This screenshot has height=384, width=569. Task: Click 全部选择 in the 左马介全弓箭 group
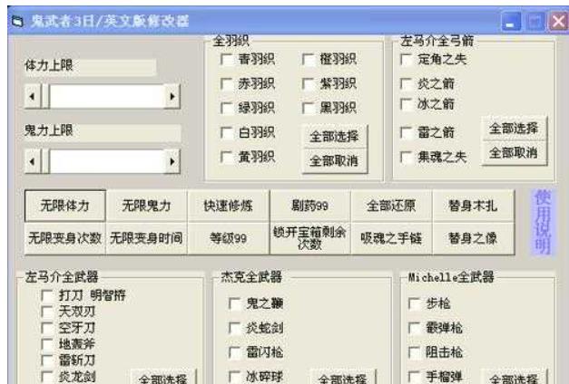tap(514, 129)
